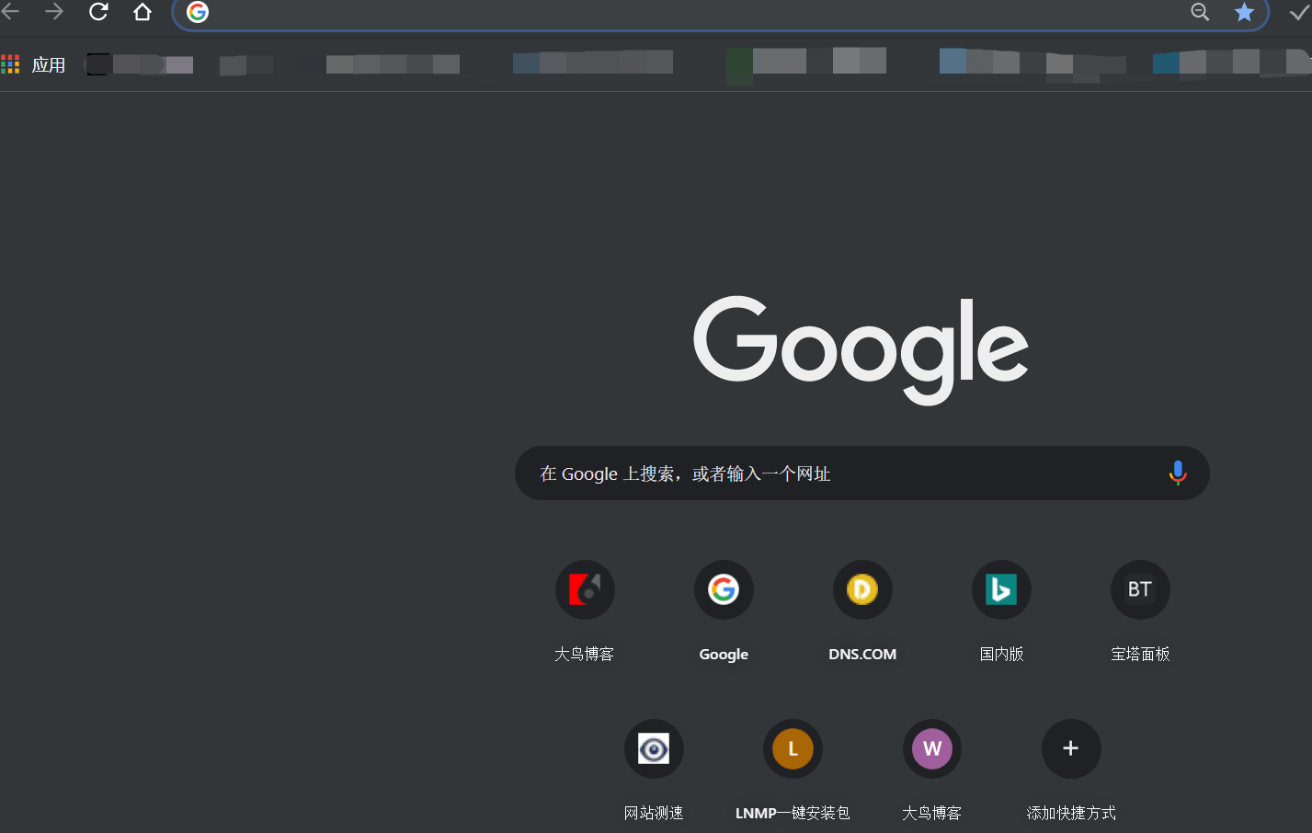The image size is (1312, 833).
Task: Open the 大鸟博客 shortcut with purple W icon
Action: [932, 748]
